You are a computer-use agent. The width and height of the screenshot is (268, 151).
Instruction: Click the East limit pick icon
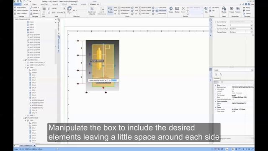click(153, 8)
